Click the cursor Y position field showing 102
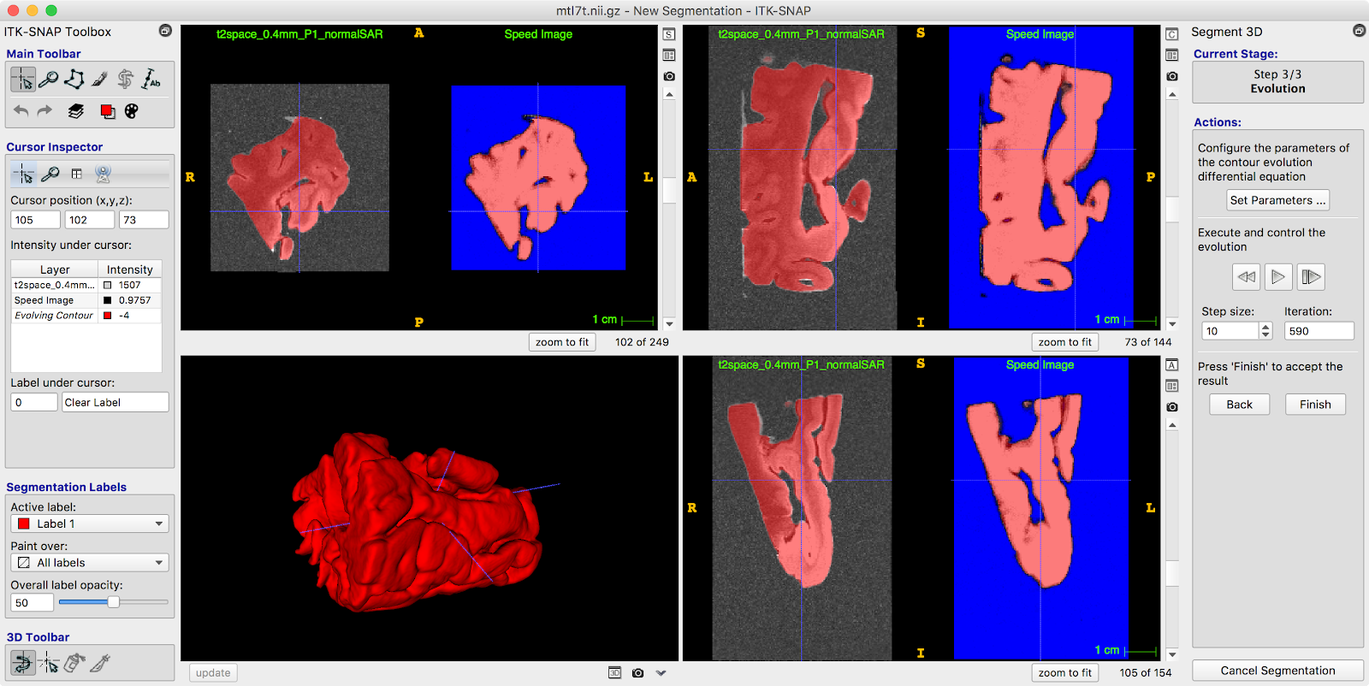 (x=90, y=220)
